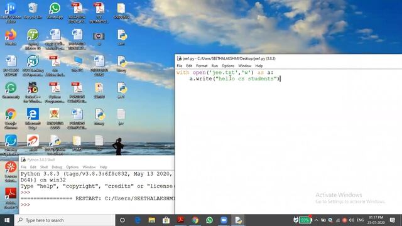
Task: Click the Type here to search box
Action: click(x=65, y=220)
